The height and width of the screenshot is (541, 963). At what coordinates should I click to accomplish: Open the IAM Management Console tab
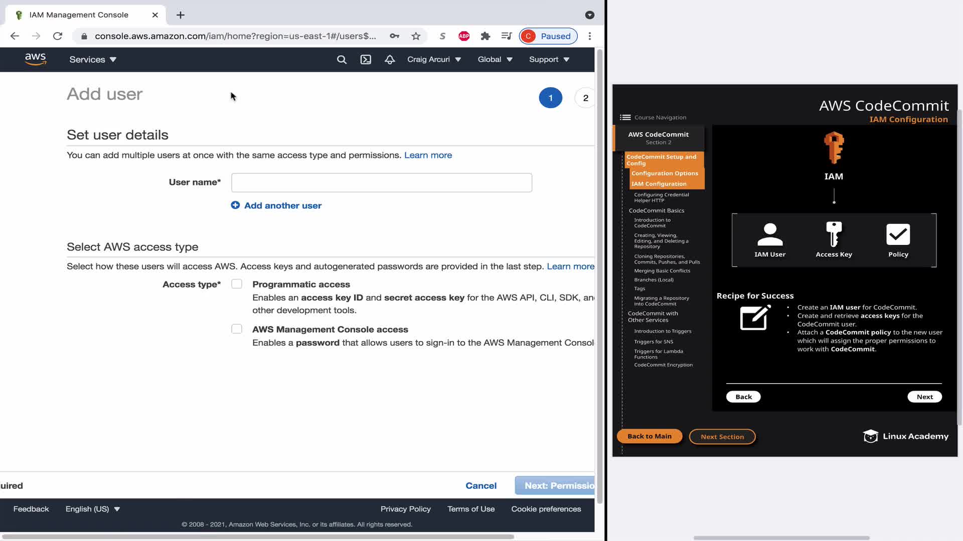coord(79,15)
